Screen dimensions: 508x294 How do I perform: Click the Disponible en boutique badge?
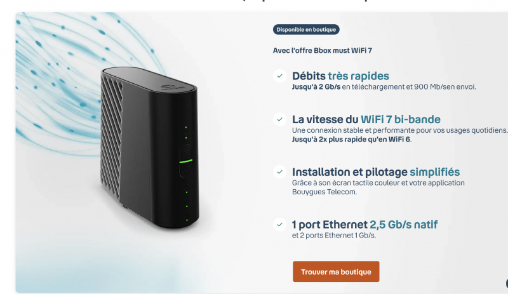pos(306,29)
